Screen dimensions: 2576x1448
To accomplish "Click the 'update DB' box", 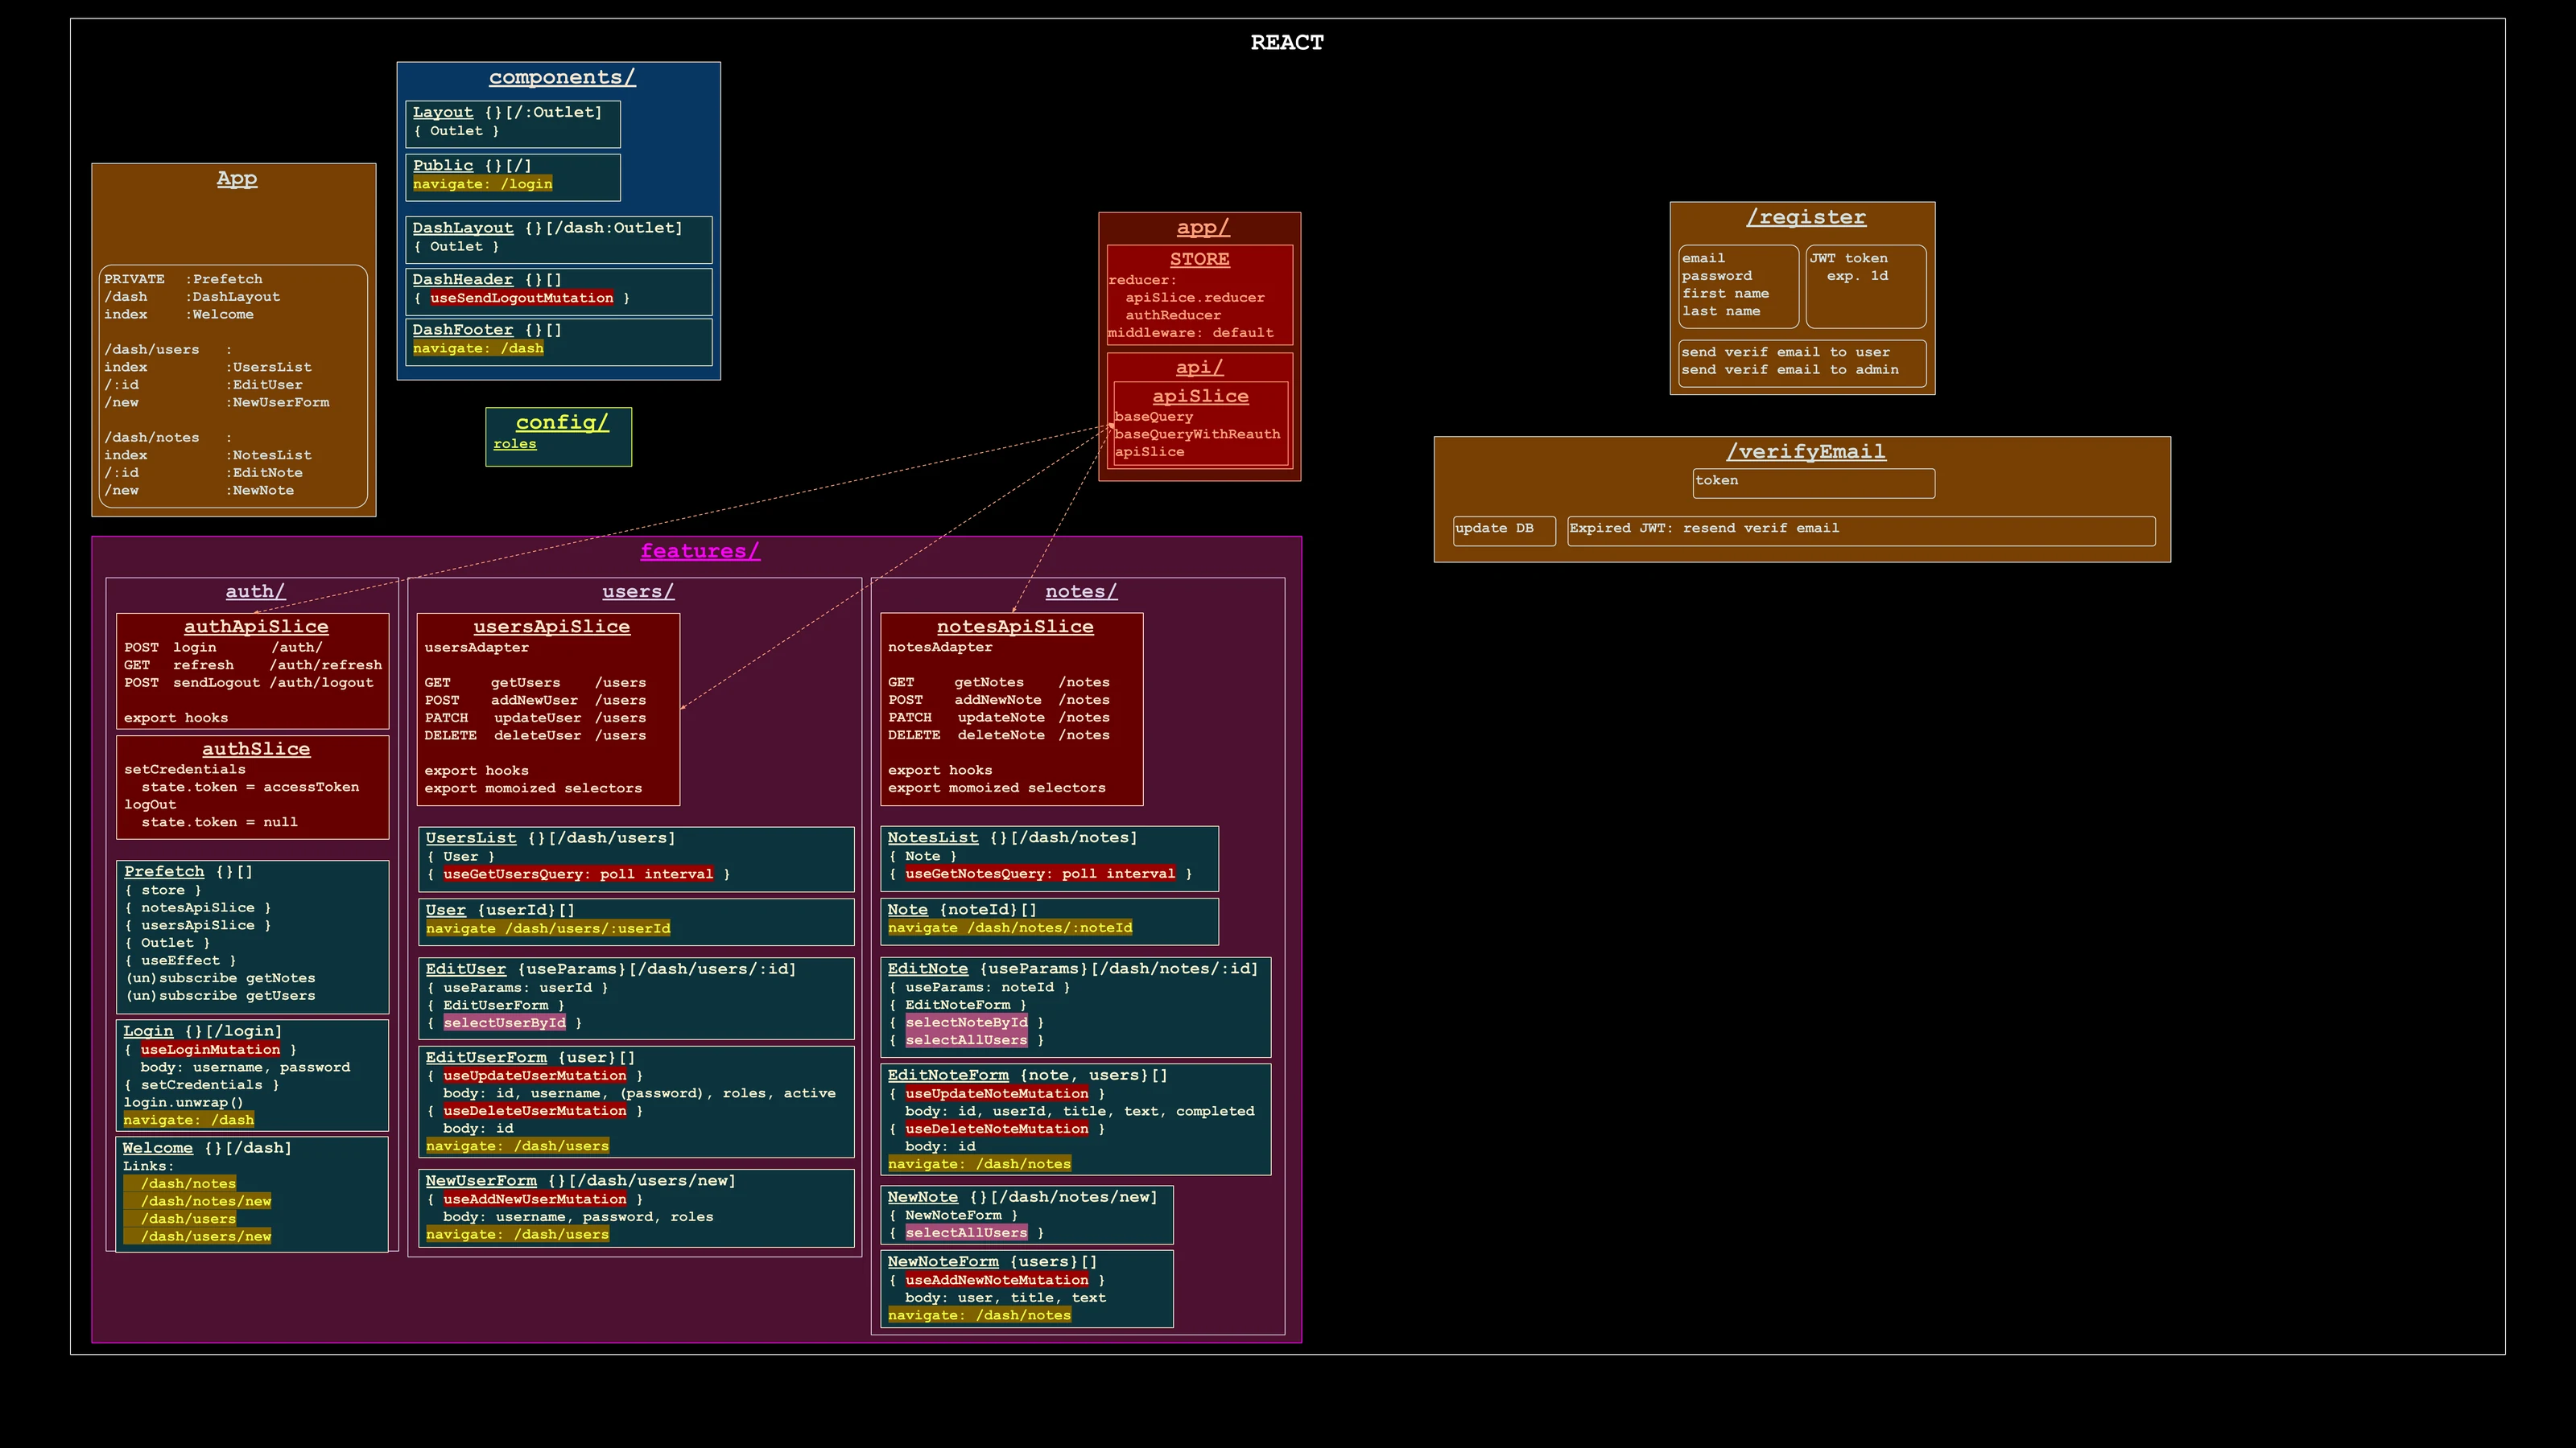I will (x=1504, y=531).
